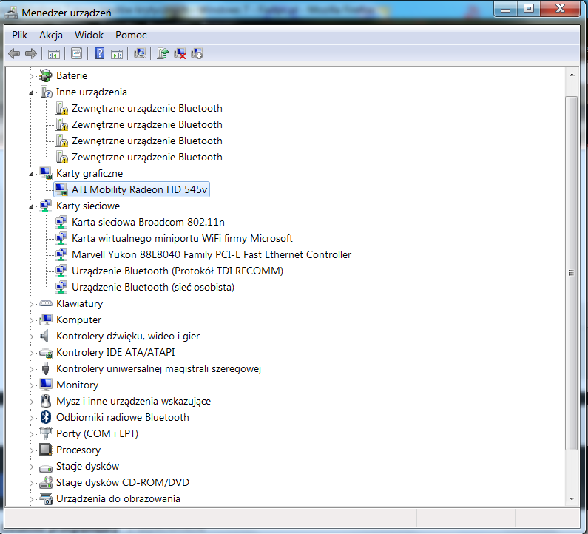The image size is (588, 534).
Task: Click the Klawiatury keyboard icon
Action: pyautogui.click(x=46, y=303)
